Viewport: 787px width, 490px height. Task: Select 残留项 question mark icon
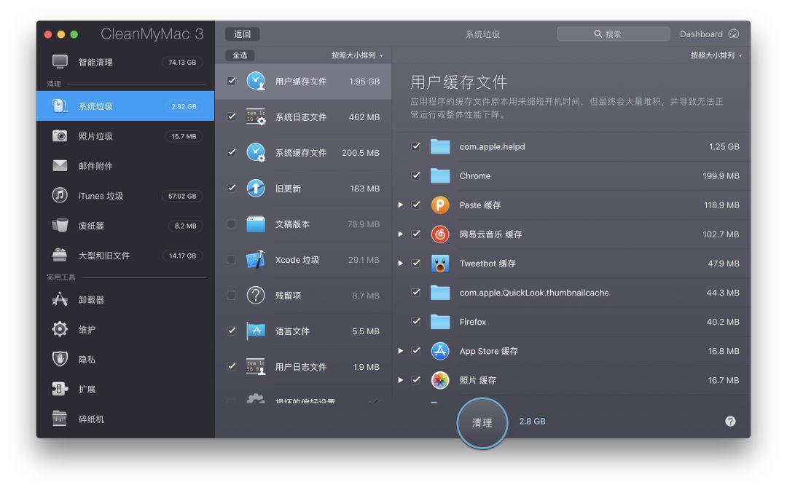(x=256, y=295)
